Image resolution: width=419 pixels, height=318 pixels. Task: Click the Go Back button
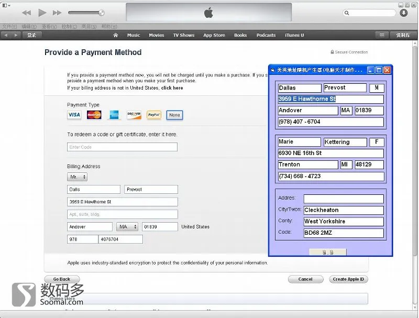coord(62,279)
